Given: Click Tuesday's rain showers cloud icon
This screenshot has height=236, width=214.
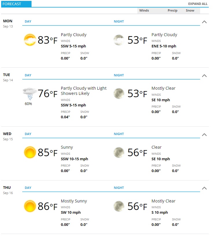Looking at the screenshot, I should click(30, 94).
